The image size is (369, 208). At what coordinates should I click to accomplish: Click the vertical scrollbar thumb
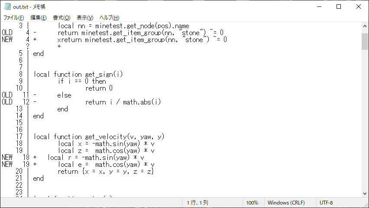click(x=365, y=41)
